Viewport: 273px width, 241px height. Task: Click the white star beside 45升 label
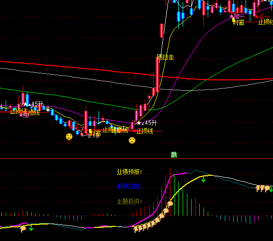pyautogui.click(x=26, y=104)
